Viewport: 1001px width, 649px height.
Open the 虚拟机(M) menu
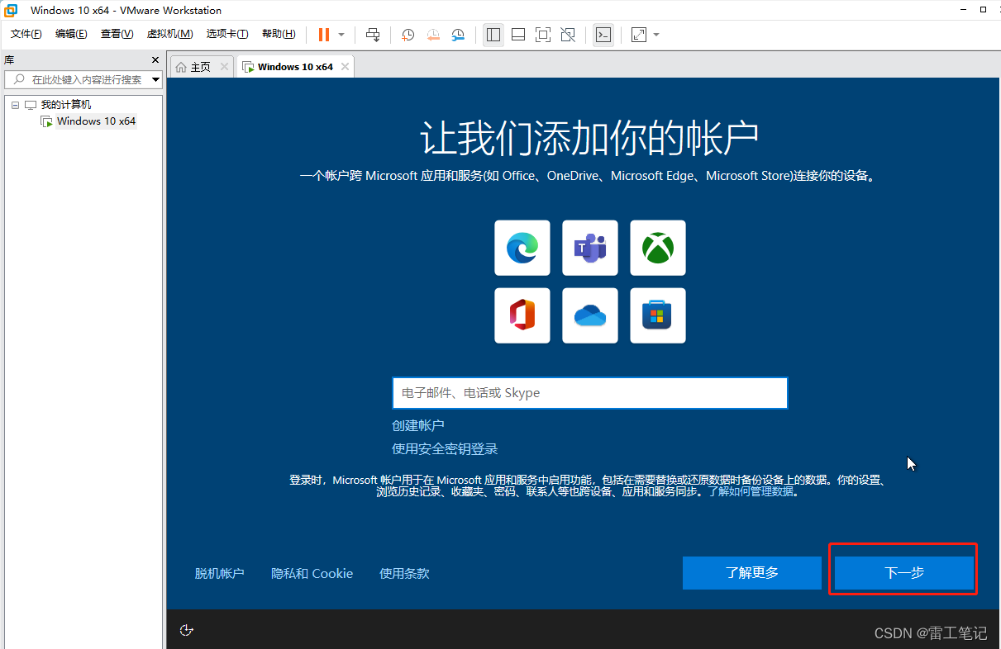(169, 34)
